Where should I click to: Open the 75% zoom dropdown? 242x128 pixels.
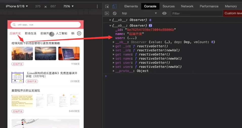tap(68, 6)
